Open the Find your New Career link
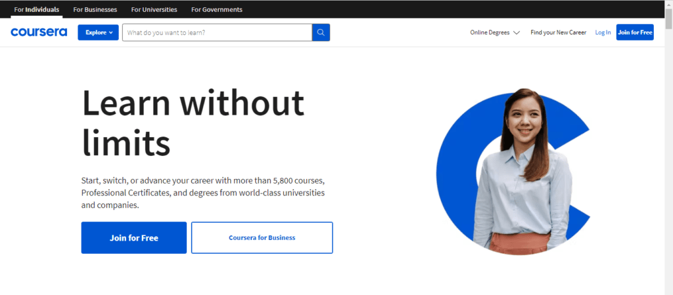The height and width of the screenshot is (295, 673). click(x=558, y=33)
